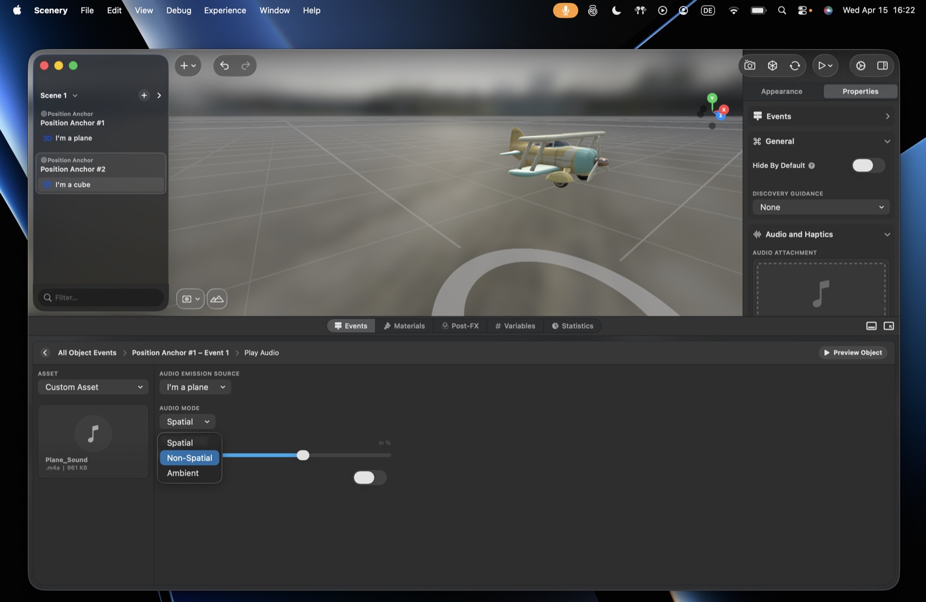Select the Plane_Sound audio asset thumbnail
Viewport: 926px width, 602px height.
click(x=93, y=441)
